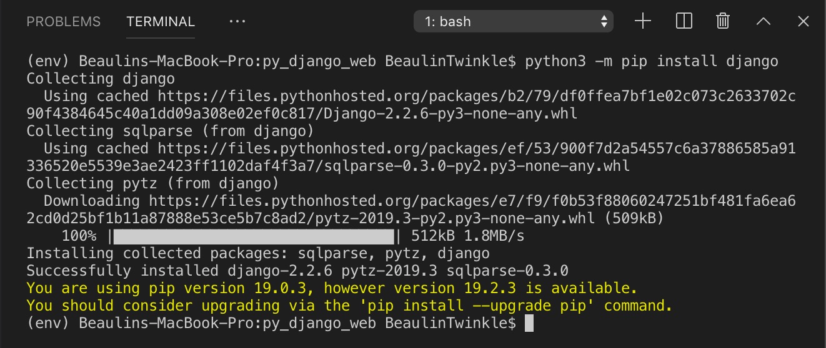Kill terminal using the trash icon
Image resolution: width=826 pixels, height=348 pixels.
pos(723,21)
